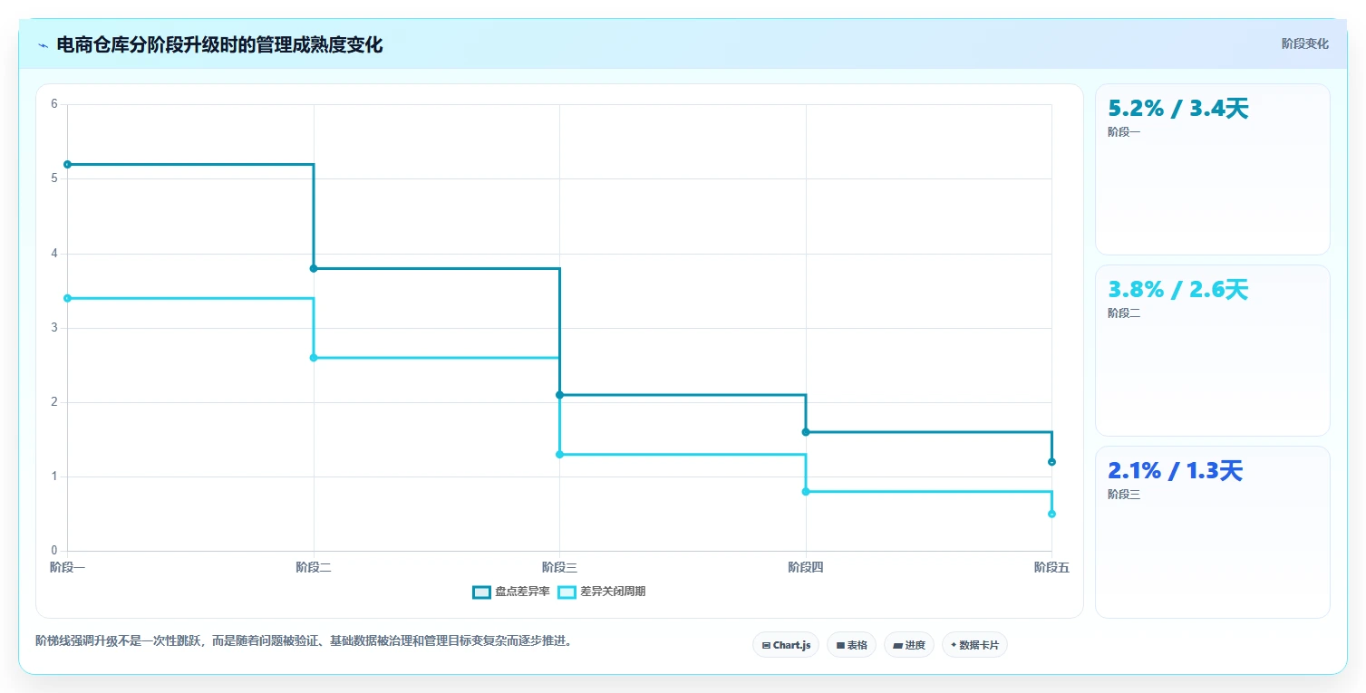Click the 阶段四 x-axis label

806,568
